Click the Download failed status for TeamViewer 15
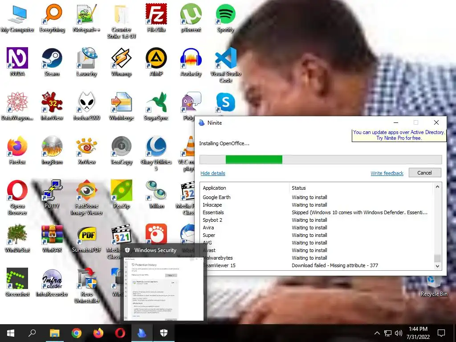 coord(335,265)
